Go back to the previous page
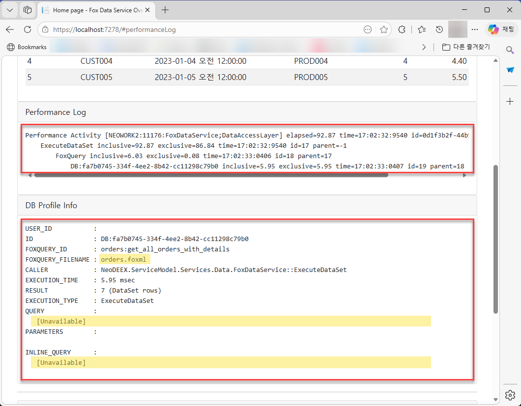This screenshot has width=521, height=406. (x=10, y=29)
